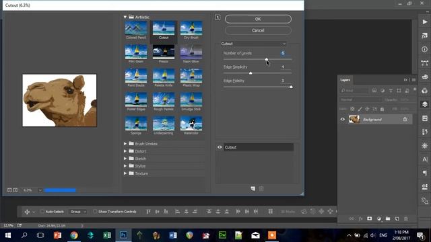Image resolution: width=431 pixels, height=242 pixels.
Task: Open Chrome from the taskbar
Action: click(x=74, y=235)
